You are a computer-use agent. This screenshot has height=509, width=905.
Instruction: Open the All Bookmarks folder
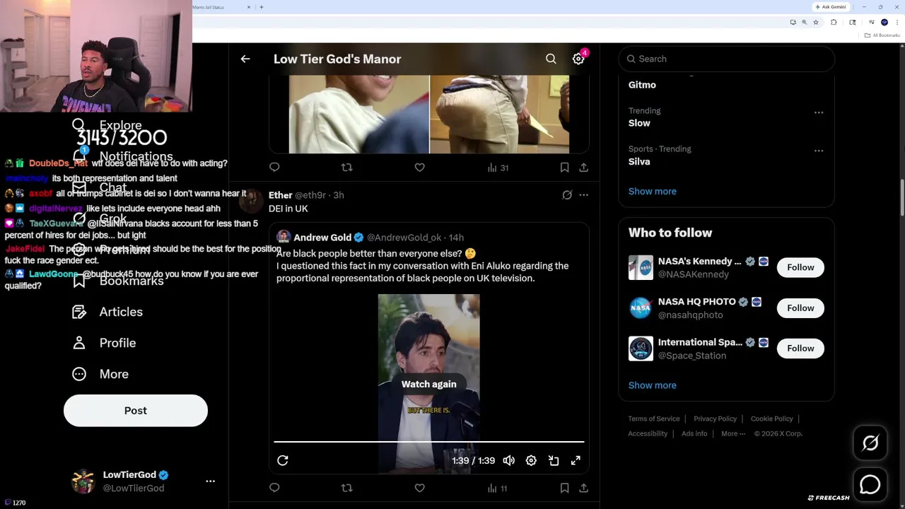click(883, 35)
